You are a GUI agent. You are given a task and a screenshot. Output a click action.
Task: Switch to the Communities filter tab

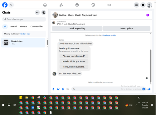pos(37,26)
